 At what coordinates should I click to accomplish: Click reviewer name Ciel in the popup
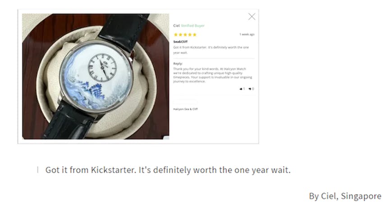click(176, 26)
